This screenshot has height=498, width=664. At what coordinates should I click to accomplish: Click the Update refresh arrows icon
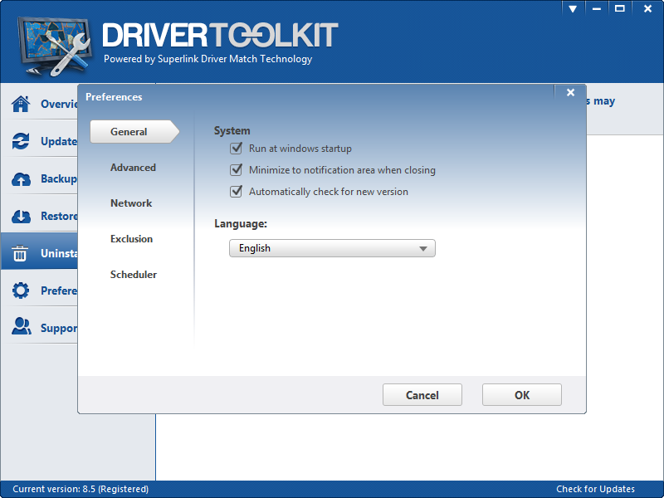pos(21,141)
